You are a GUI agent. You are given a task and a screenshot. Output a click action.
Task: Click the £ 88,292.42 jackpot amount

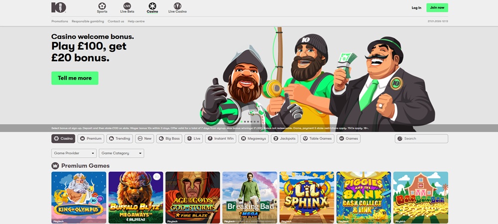coord(135,219)
